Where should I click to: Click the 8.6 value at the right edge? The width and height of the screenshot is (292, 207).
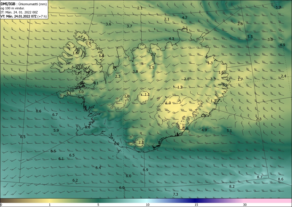click(x=281, y=179)
